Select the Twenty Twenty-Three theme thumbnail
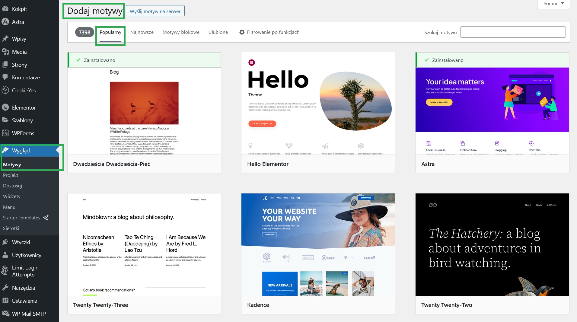The height and width of the screenshot is (322, 577). 144,245
